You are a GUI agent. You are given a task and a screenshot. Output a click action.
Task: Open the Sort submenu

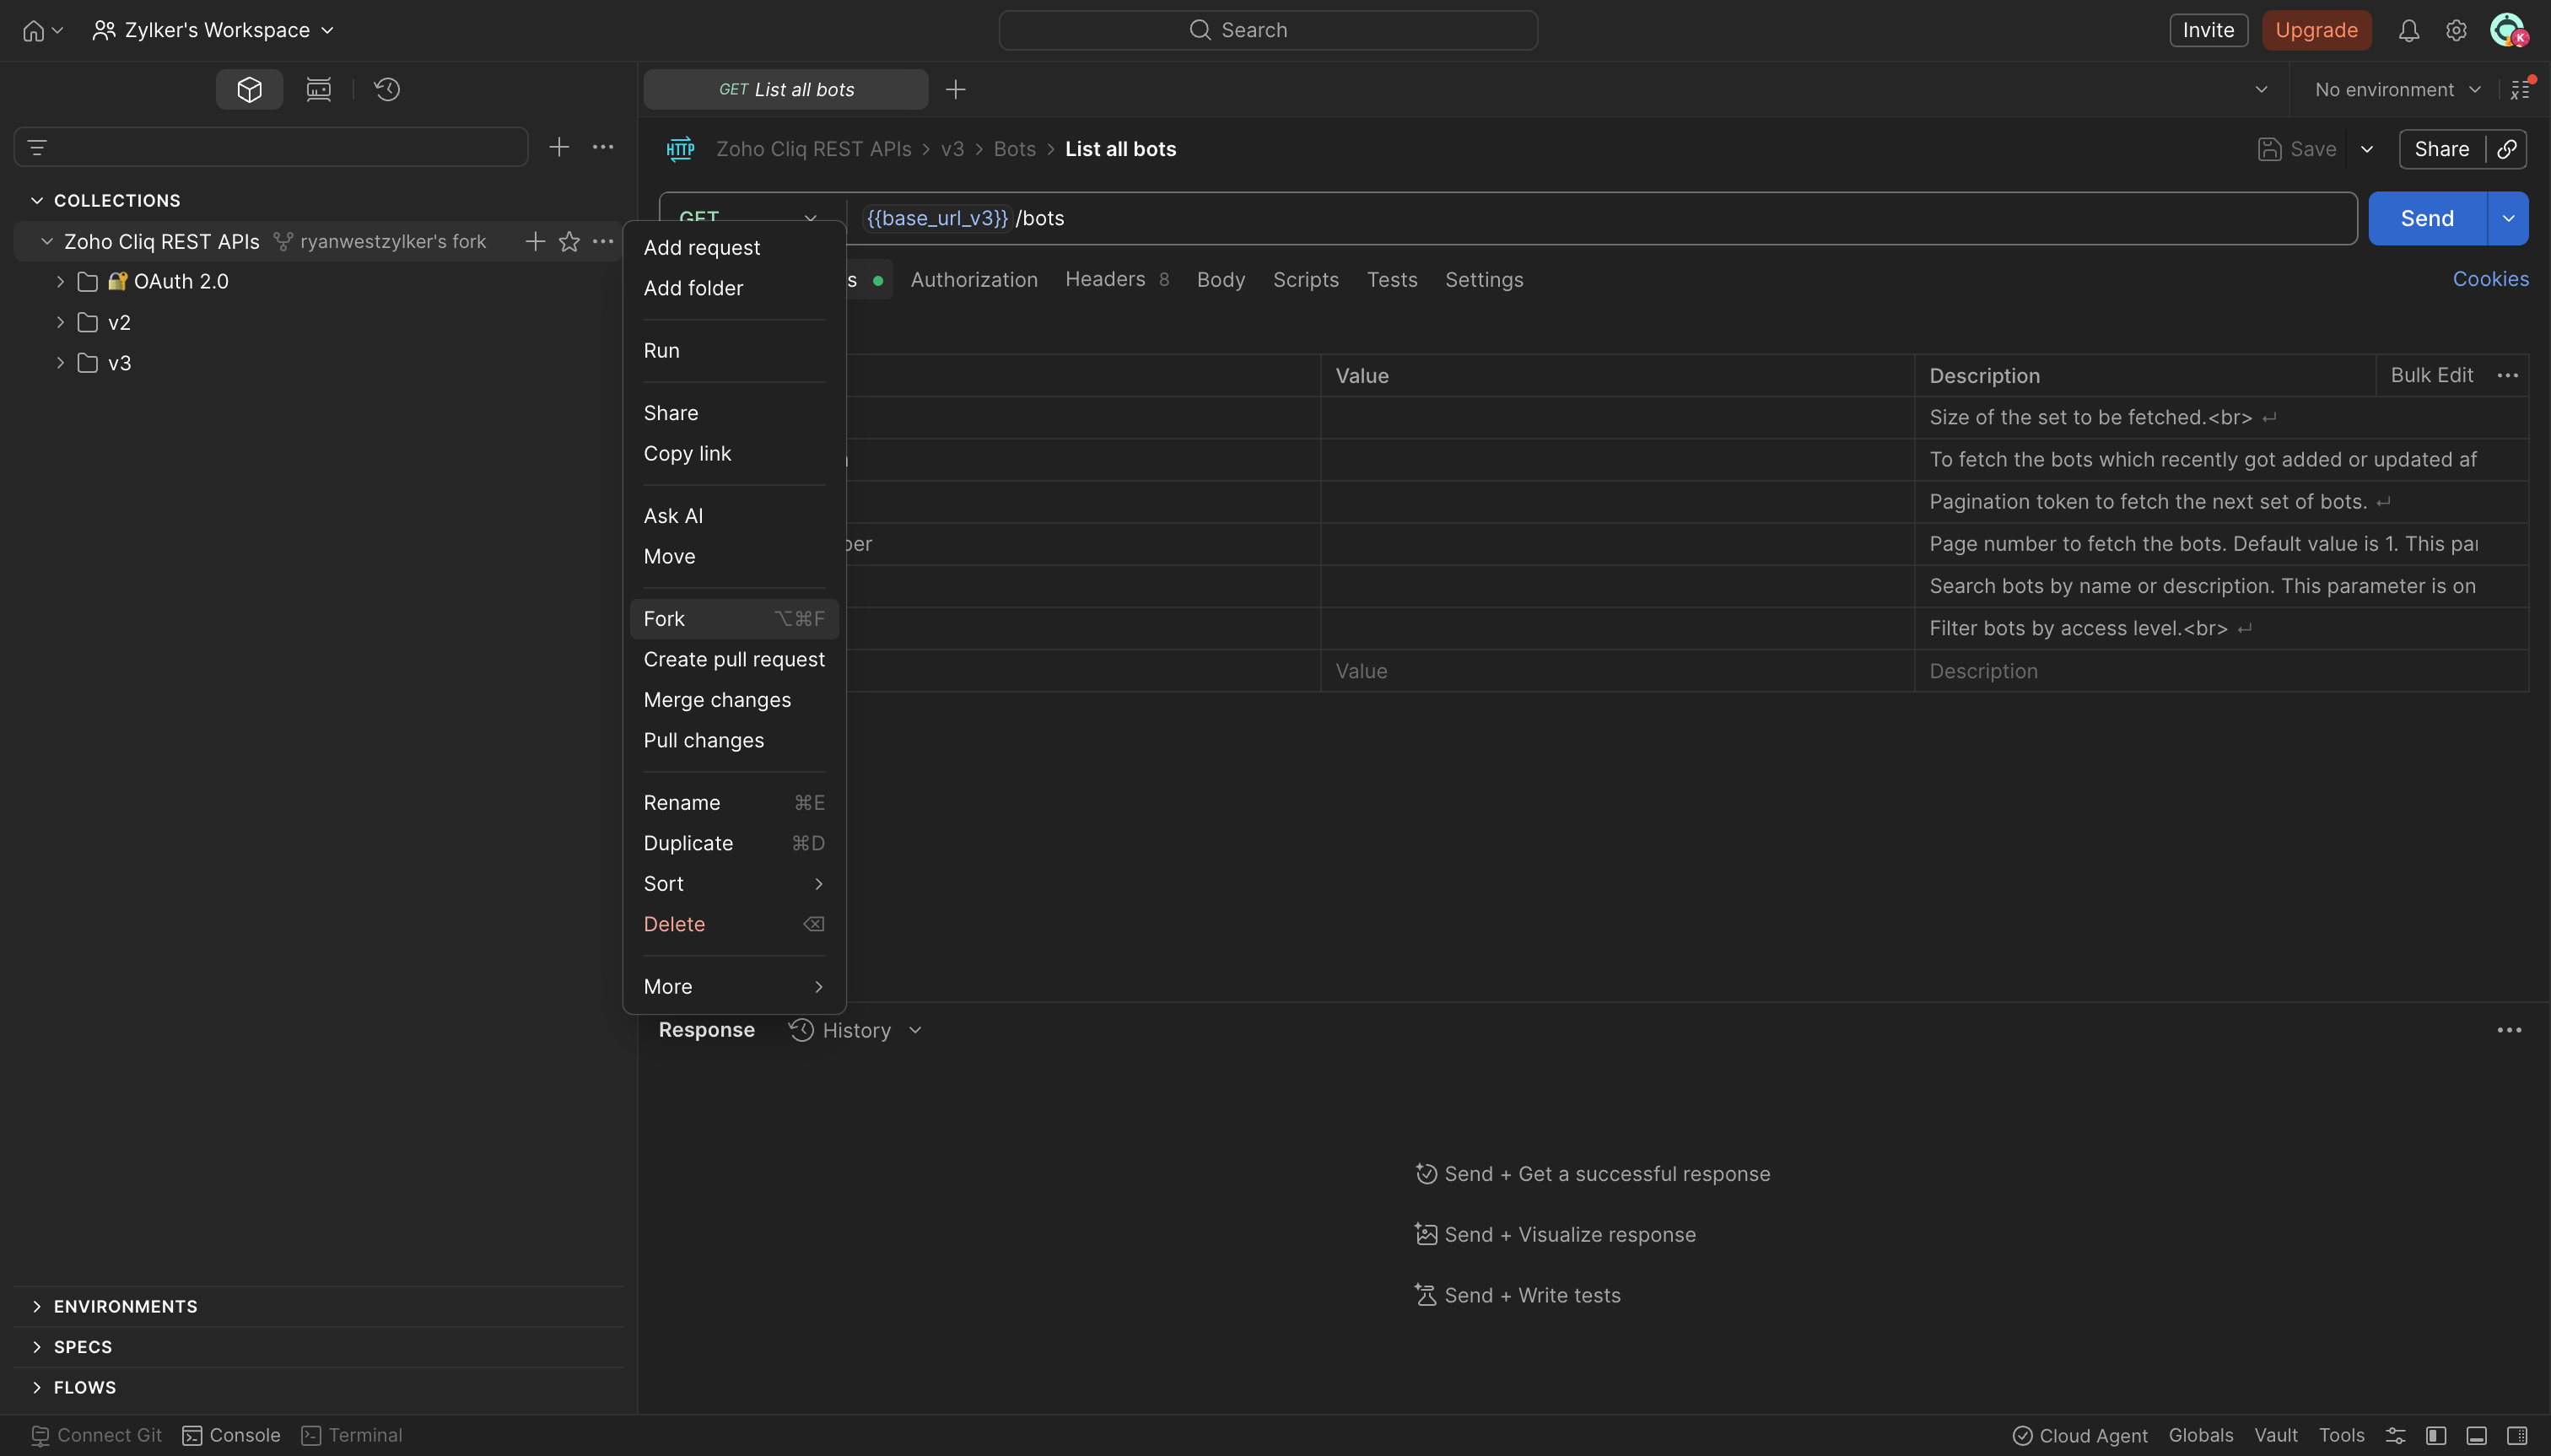coord(734,883)
